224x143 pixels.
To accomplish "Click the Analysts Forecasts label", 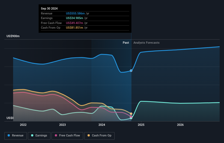I will (147, 43).
